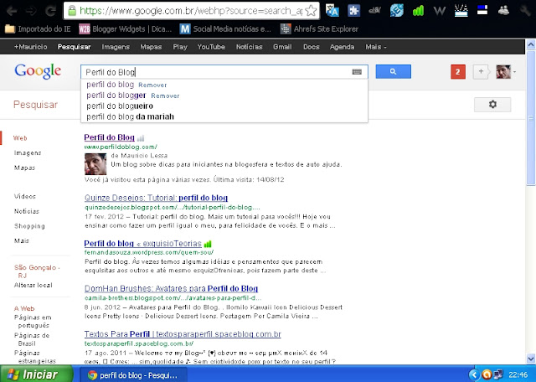This screenshot has height=382, width=536.
Task: Filter results by Notícias in sidebar
Action: (27, 211)
